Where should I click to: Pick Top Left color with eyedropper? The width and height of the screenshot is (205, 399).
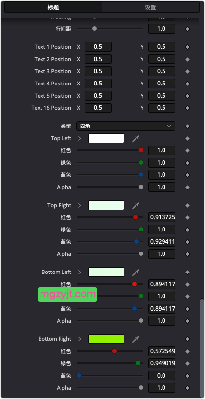[x=136, y=139]
